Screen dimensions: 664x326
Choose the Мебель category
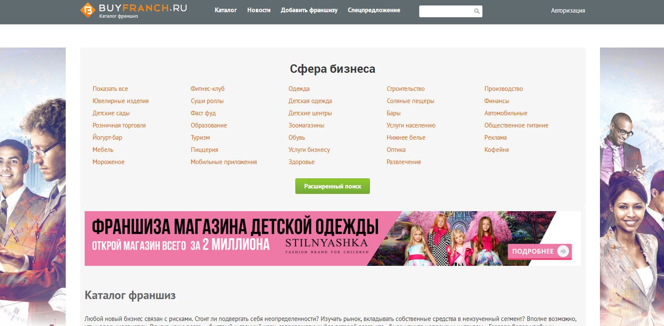click(x=103, y=150)
